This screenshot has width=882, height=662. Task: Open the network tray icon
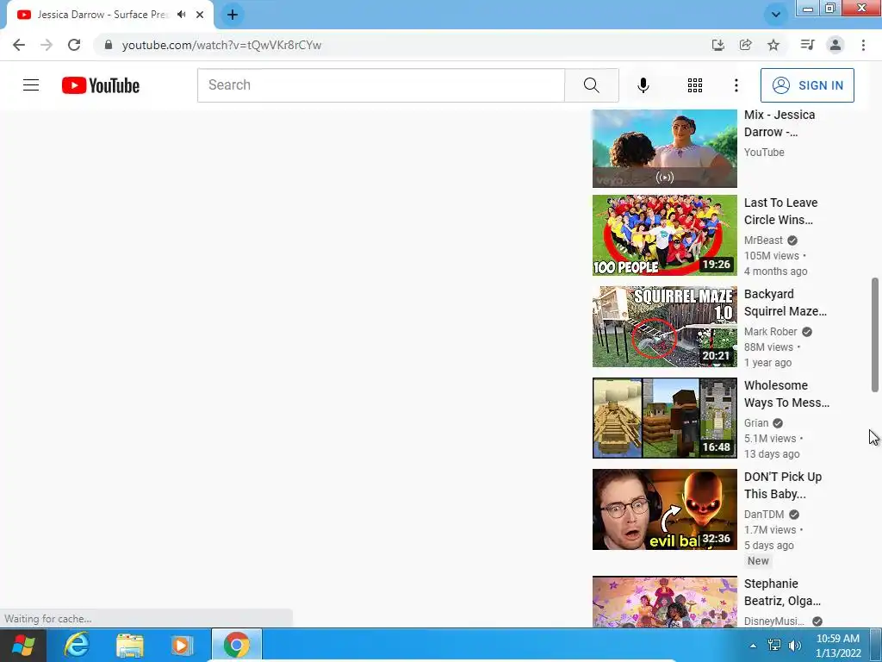point(774,645)
